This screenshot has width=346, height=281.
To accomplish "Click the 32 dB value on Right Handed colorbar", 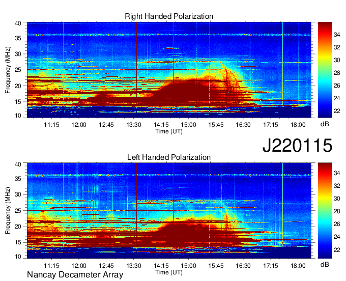I will tap(337, 47).
